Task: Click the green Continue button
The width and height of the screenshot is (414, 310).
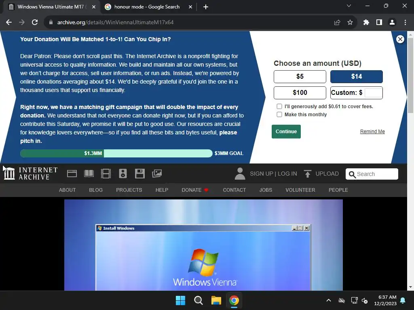Action: 286,132
